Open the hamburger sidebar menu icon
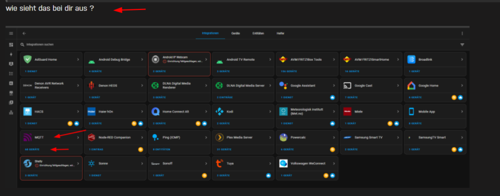The image size is (500, 196). click(x=11, y=33)
